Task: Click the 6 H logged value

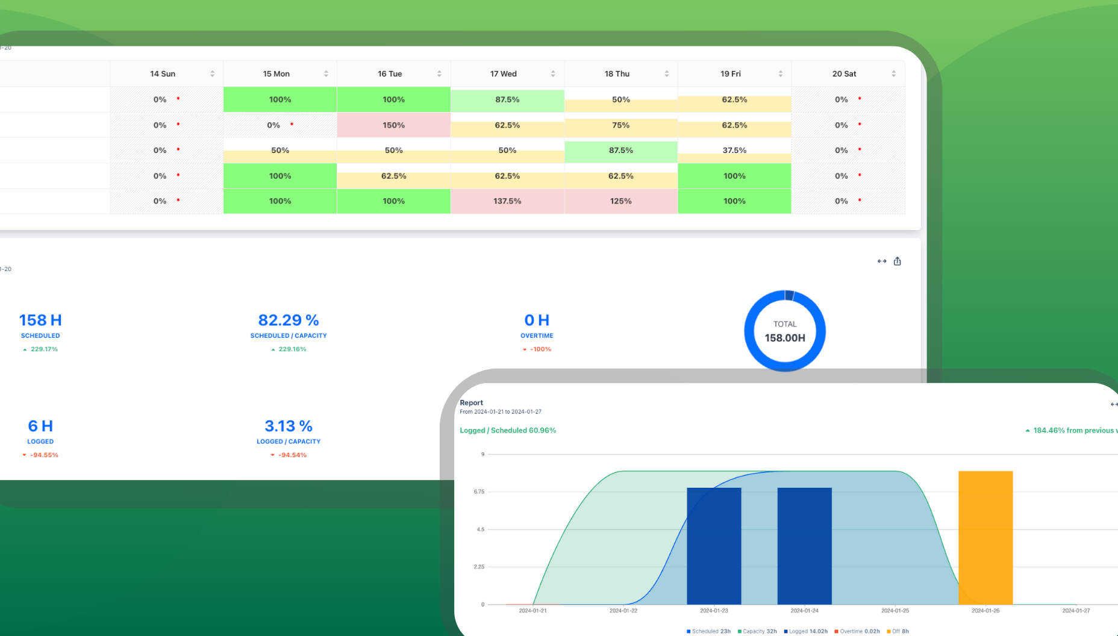Action: (x=40, y=426)
